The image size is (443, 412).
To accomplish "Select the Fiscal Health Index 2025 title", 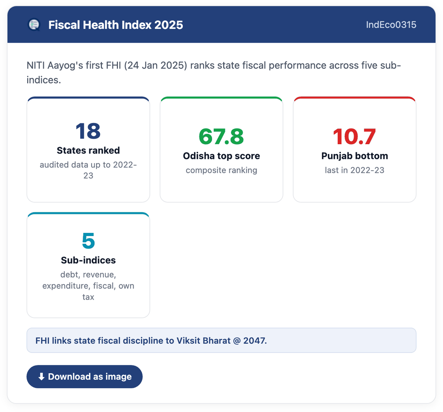I will coord(115,25).
